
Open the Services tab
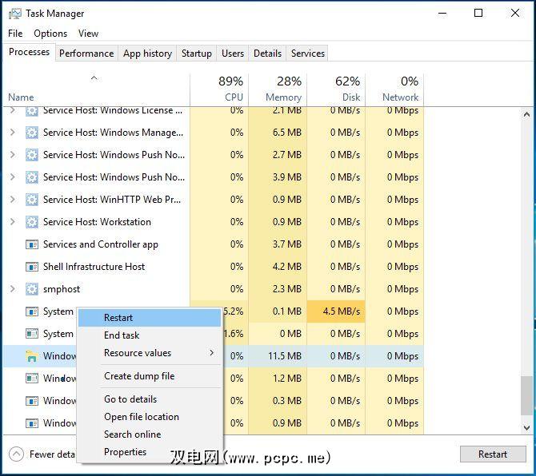point(308,54)
